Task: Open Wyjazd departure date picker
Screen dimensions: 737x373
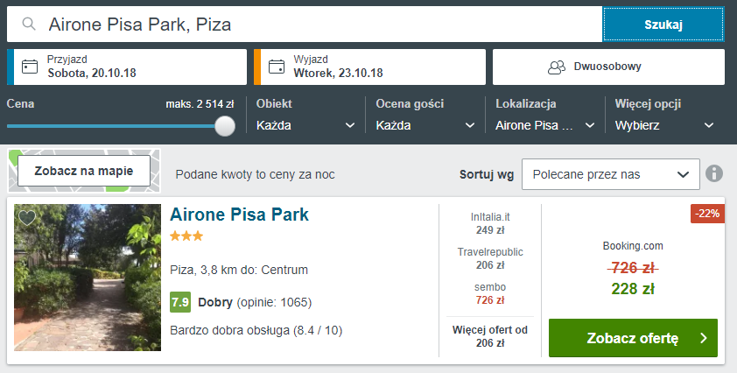Action: click(x=369, y=67)
